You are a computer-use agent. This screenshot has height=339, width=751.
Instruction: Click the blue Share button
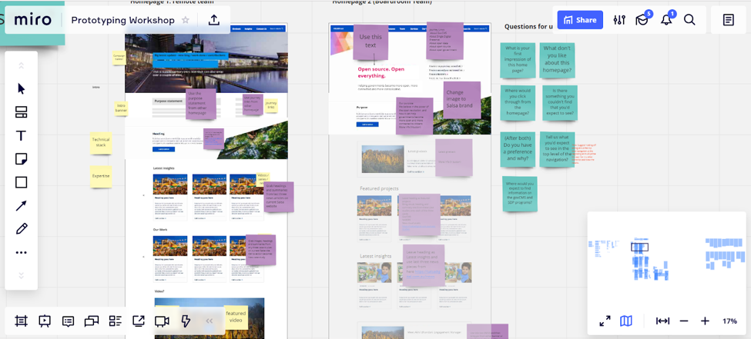click(x=579, y=20)
